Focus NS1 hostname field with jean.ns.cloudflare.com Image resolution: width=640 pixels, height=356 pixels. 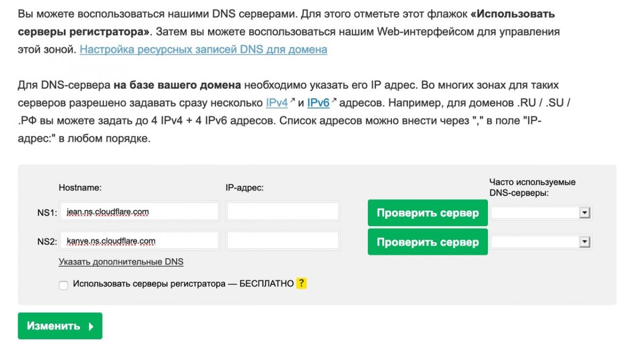pyautogui.click(x=139, y=212)
